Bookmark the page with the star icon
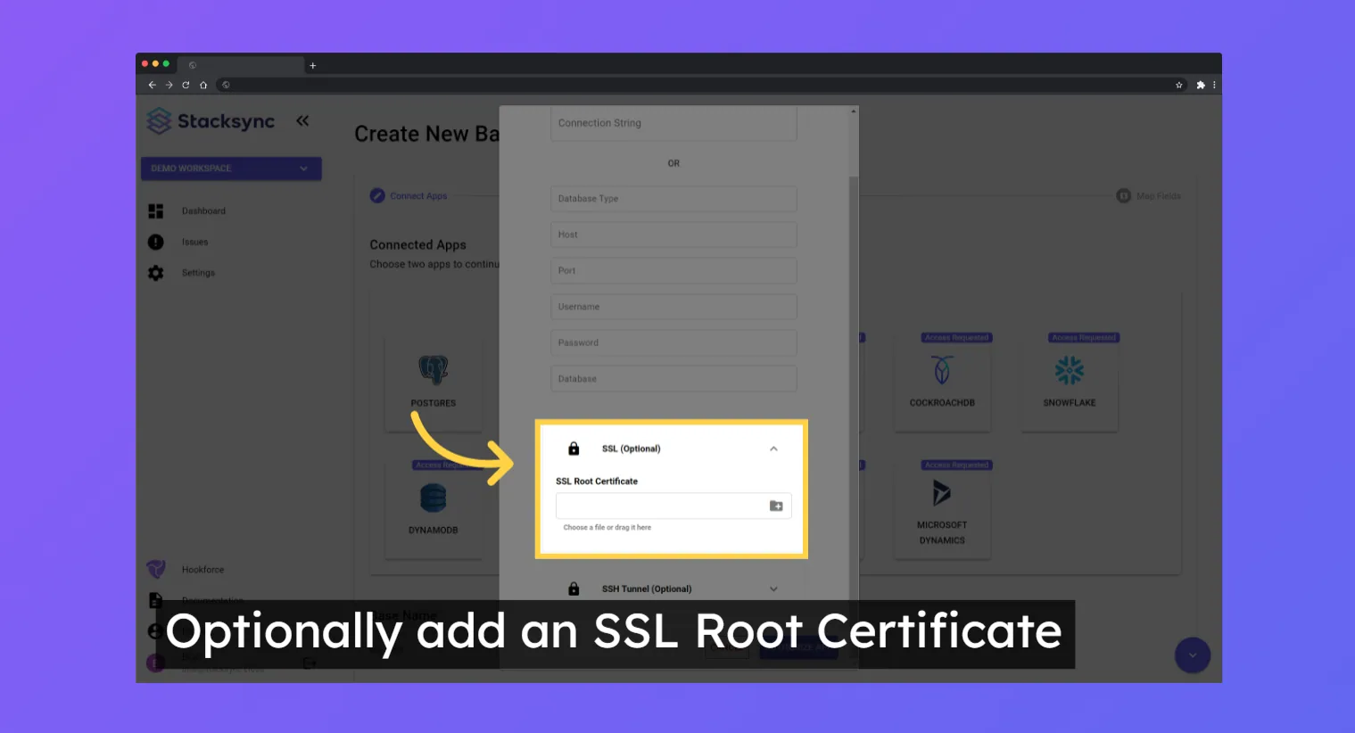The image size is (1355, 733). pyautogui.click(x=1179, y=85)
